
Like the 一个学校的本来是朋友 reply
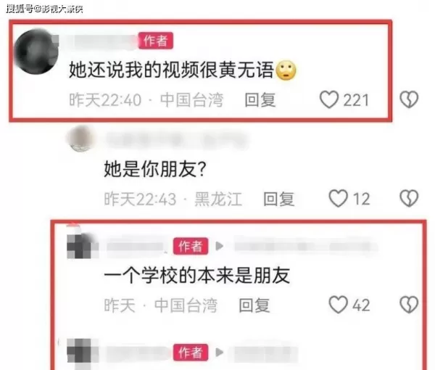pyautogui.click(x=338, y=305)
